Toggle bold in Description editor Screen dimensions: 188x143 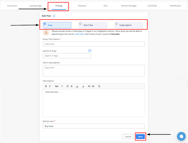(46, 86)
